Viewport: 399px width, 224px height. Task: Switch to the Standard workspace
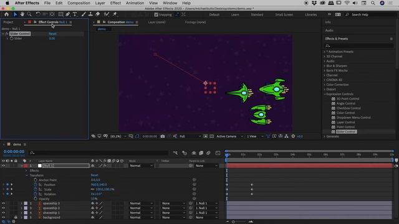(257, 15)
